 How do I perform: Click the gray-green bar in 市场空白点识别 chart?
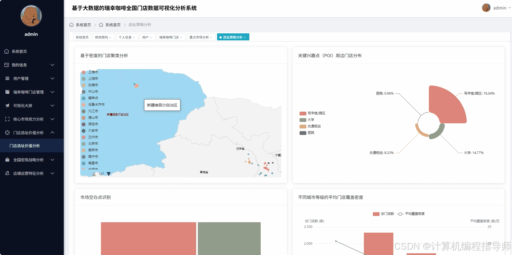pos(229,238)
